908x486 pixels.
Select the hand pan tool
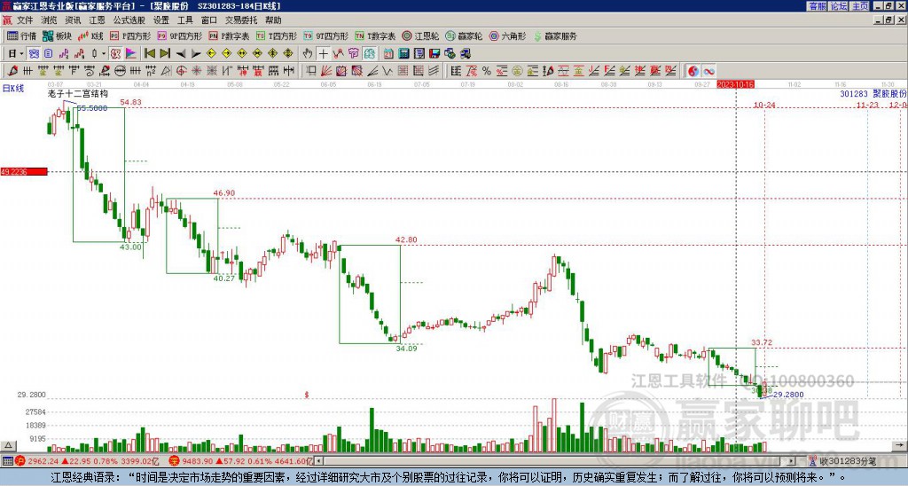tap(308, 54)
